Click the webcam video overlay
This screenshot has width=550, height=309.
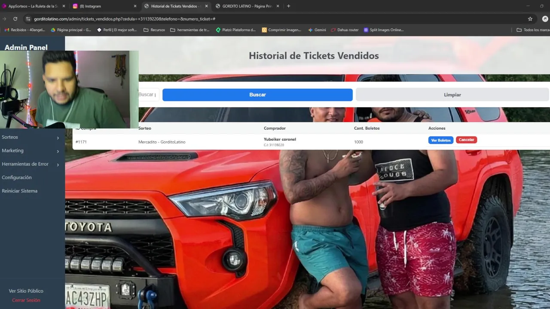click(x=69, y=89)
